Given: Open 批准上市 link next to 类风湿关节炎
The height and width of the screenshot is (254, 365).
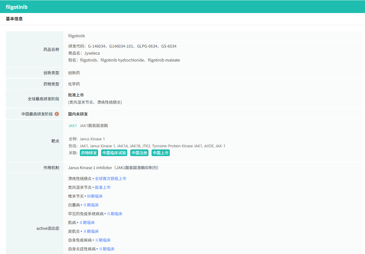Looking at the screenshot, I should (x=103, y=188).
